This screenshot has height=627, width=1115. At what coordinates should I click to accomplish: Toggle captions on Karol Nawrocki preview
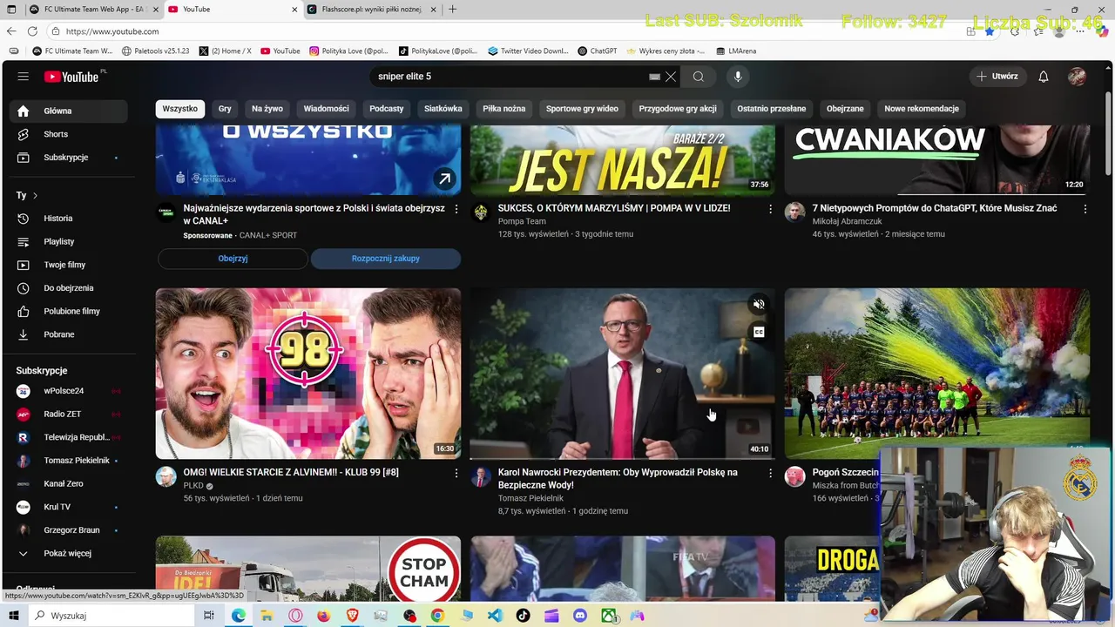[x=759, y=332]
